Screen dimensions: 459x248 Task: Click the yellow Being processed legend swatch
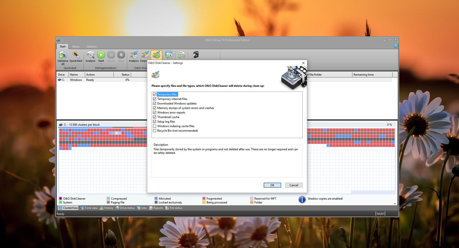204,202
